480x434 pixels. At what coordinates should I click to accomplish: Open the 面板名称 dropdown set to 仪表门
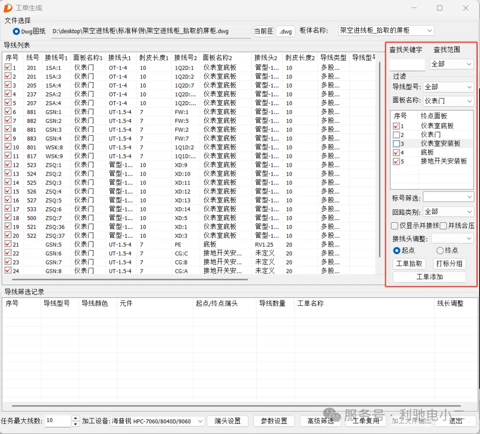448,101
